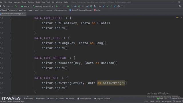183x103 pixels.
Task: Sync project with Gradle files
Action: (x=87, y=6)
